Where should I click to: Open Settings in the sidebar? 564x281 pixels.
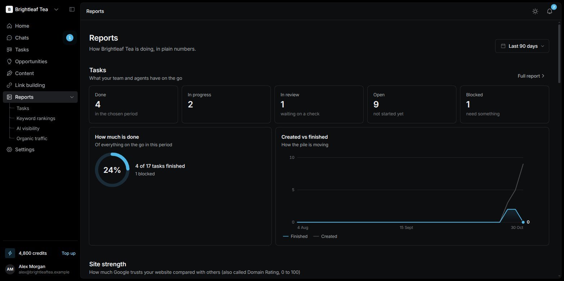pos(40,149)
